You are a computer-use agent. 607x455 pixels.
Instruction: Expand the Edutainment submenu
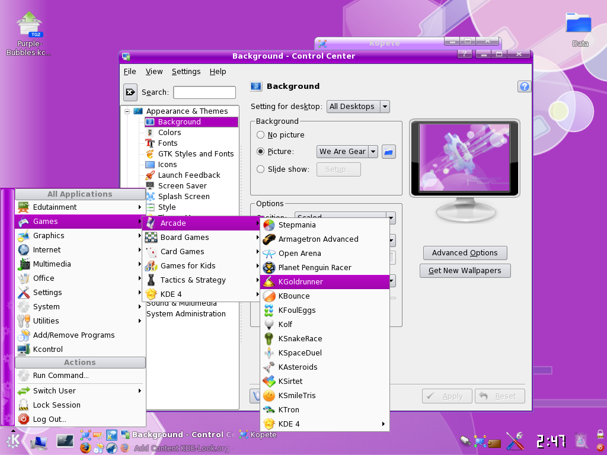80,207
